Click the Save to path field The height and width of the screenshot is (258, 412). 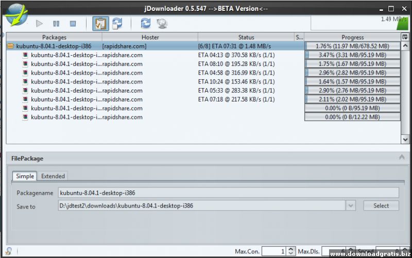202,205
